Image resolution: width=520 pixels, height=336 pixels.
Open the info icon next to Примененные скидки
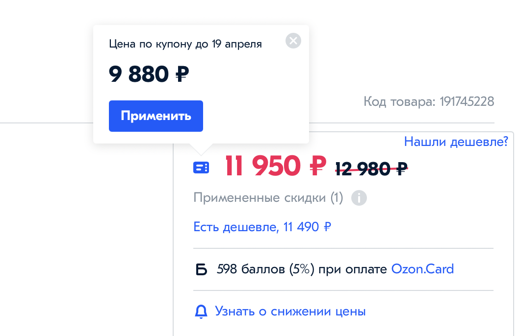pos(359,198)
